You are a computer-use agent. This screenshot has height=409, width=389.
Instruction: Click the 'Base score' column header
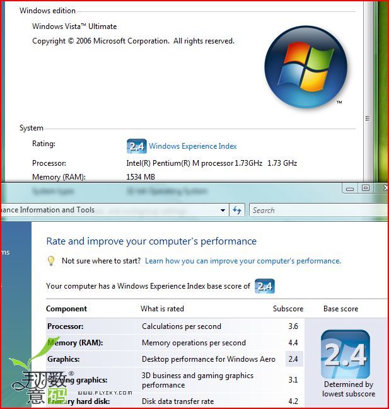tap(340, 309)
